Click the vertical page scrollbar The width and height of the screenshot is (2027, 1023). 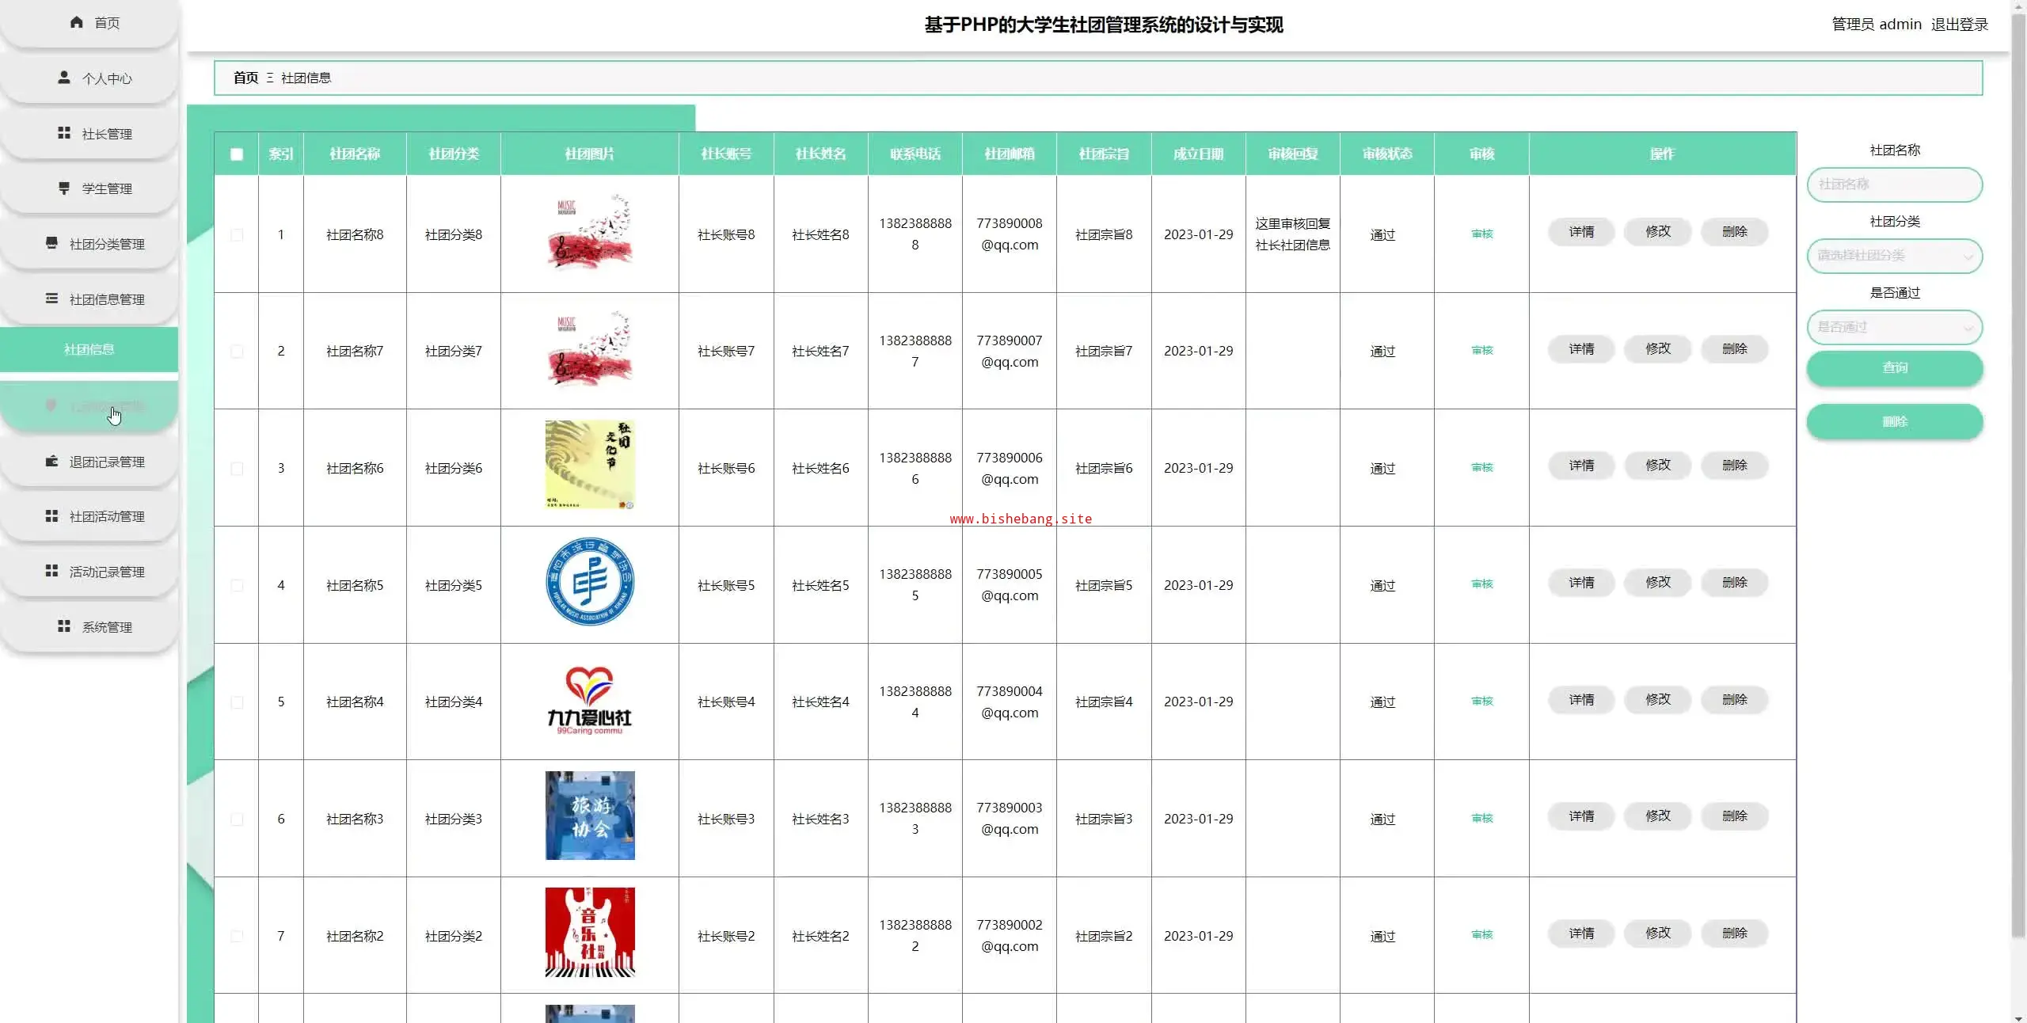pyautogui.click(x=2017, y=475)
